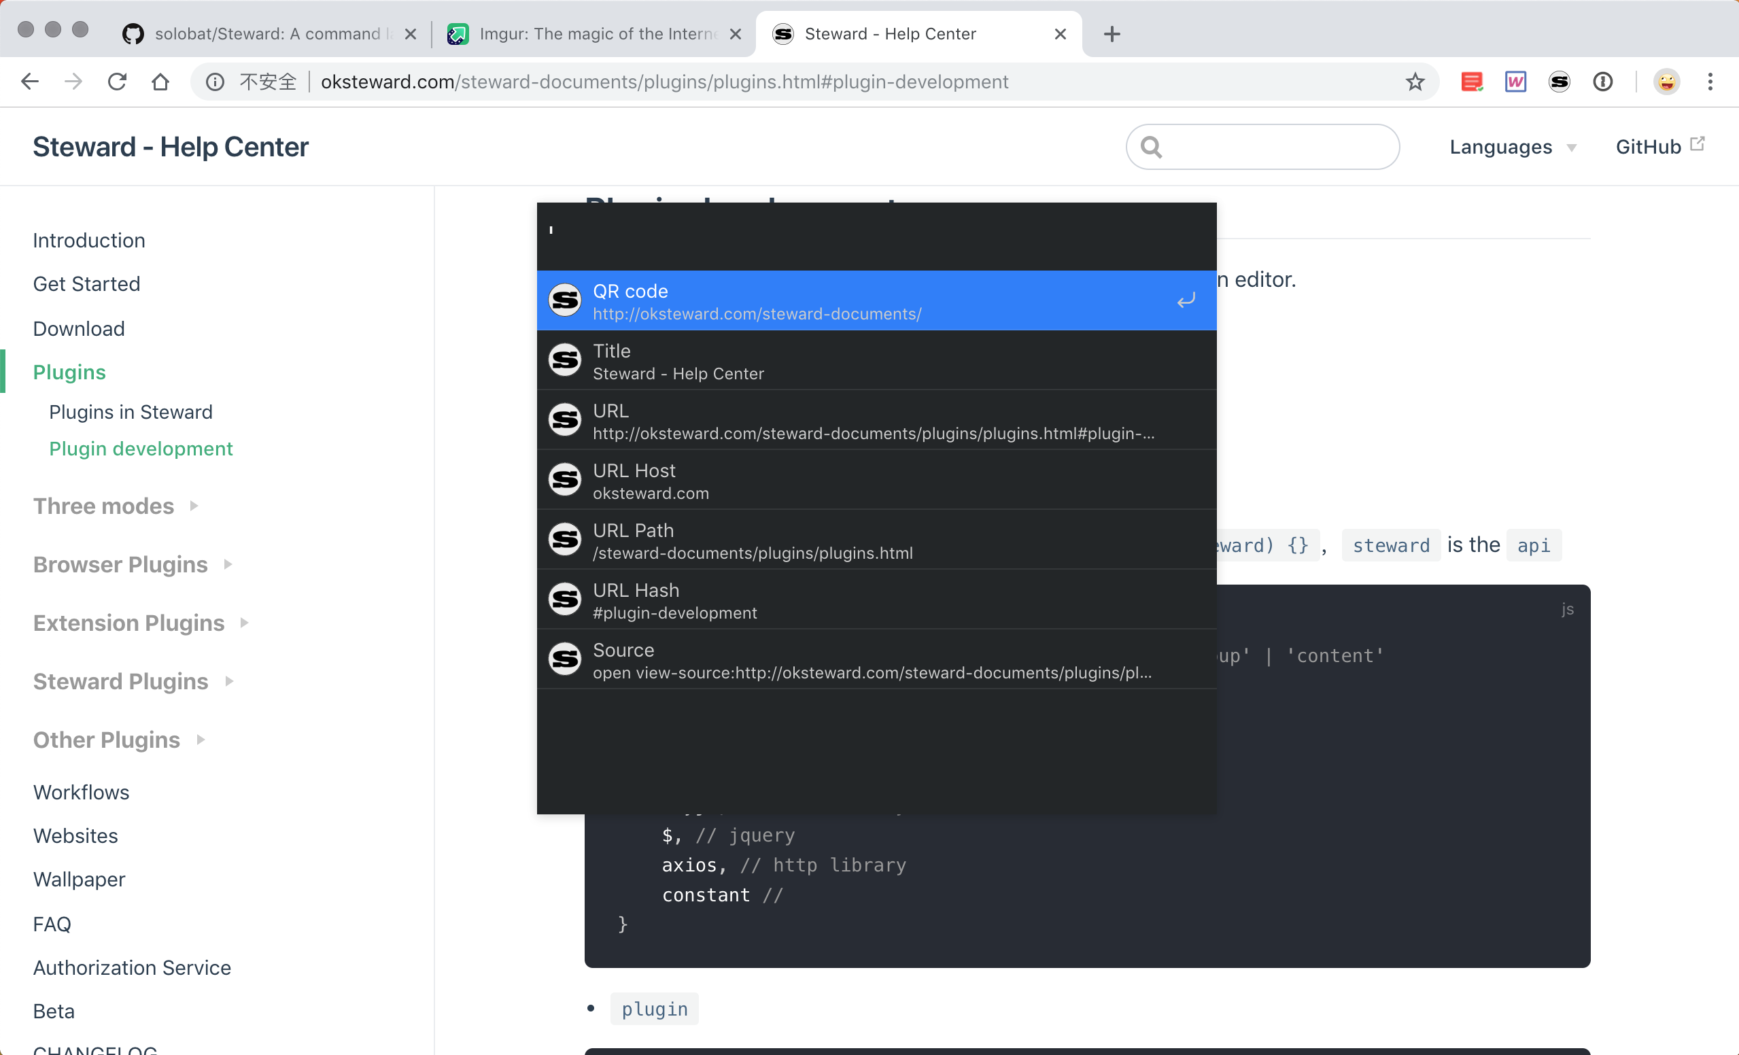The image size is (1739, 1055).
Task: Reload the current page
Action: pyautogui.click(x=117, y=82)
